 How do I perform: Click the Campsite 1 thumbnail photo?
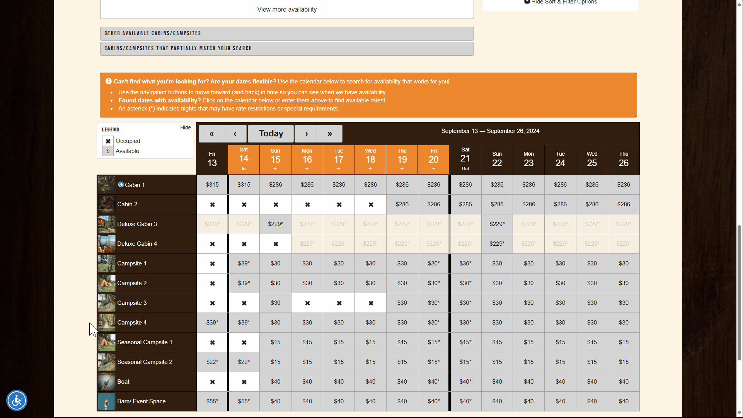pyautogui.click(x=106, y=263)
